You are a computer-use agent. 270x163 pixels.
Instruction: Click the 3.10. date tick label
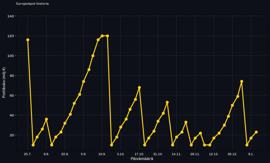click(x=121, y=154)
